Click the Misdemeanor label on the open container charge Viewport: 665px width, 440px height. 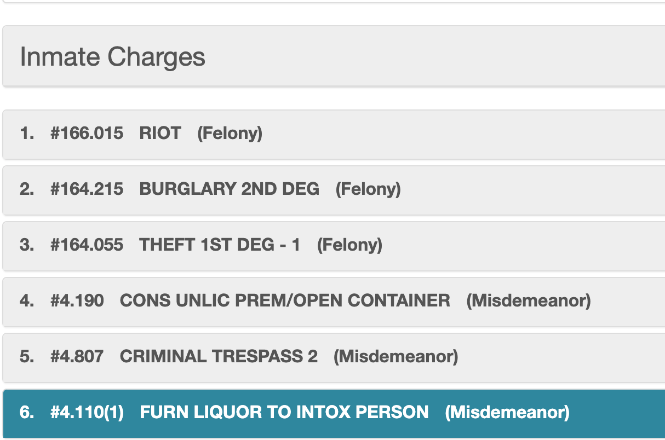pyautogui.click(x=529, y=301)
